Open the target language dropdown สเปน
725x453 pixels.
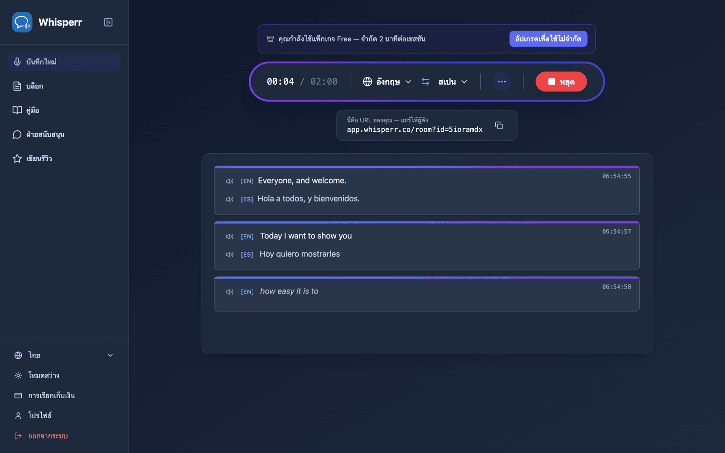point(452,82)
